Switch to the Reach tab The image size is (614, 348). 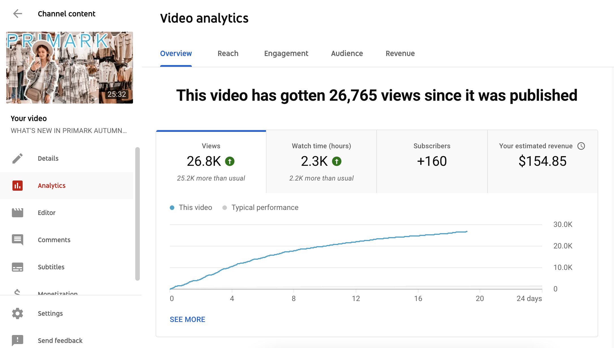click(228, 53)
